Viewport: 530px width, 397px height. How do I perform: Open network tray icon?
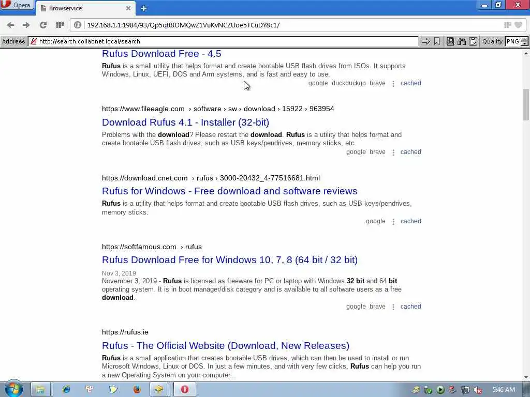(465, 390)
